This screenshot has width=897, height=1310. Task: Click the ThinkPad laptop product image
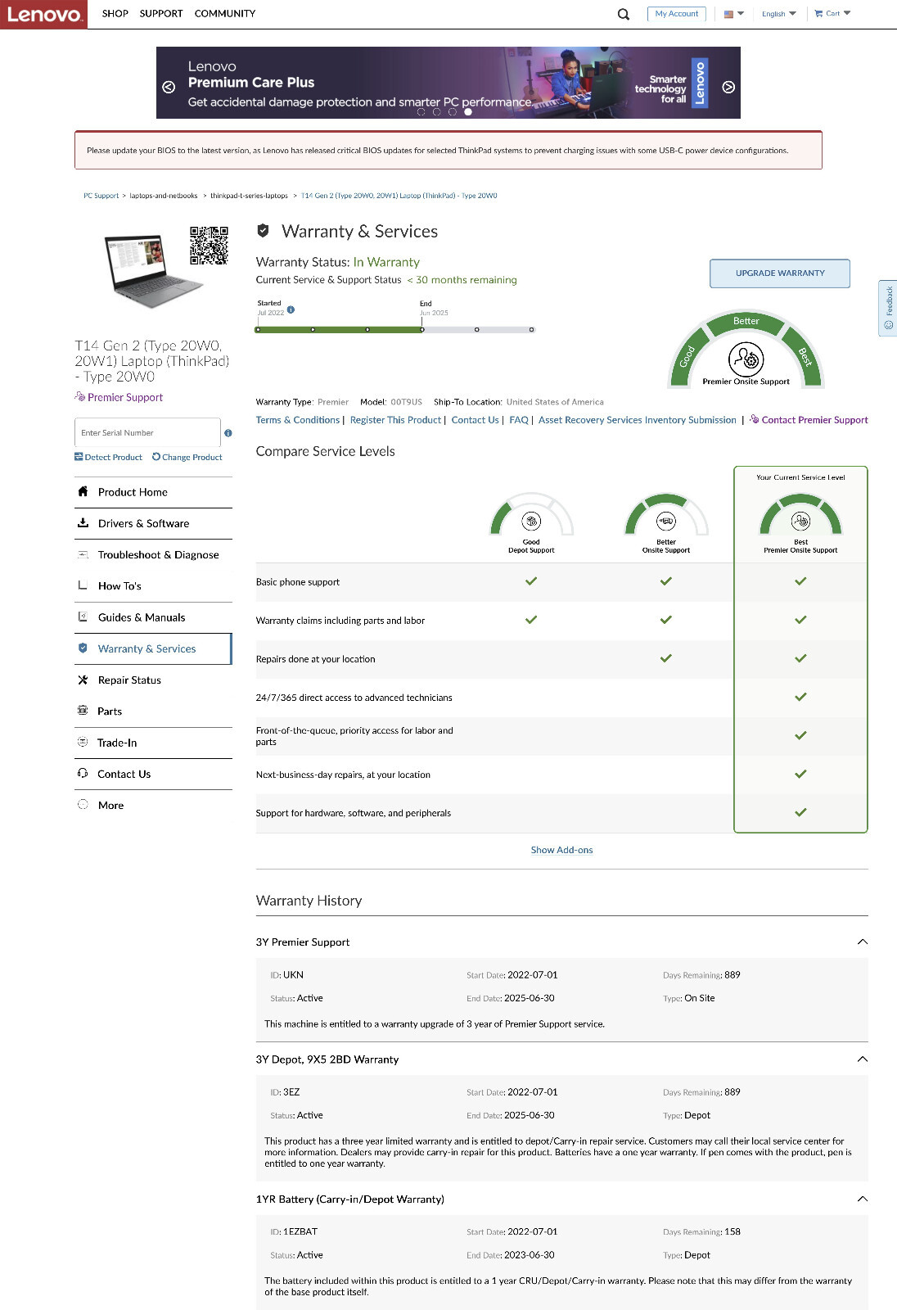click(x=152, y=270)
